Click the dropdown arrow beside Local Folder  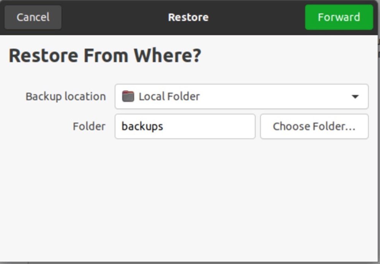[355, 97]
